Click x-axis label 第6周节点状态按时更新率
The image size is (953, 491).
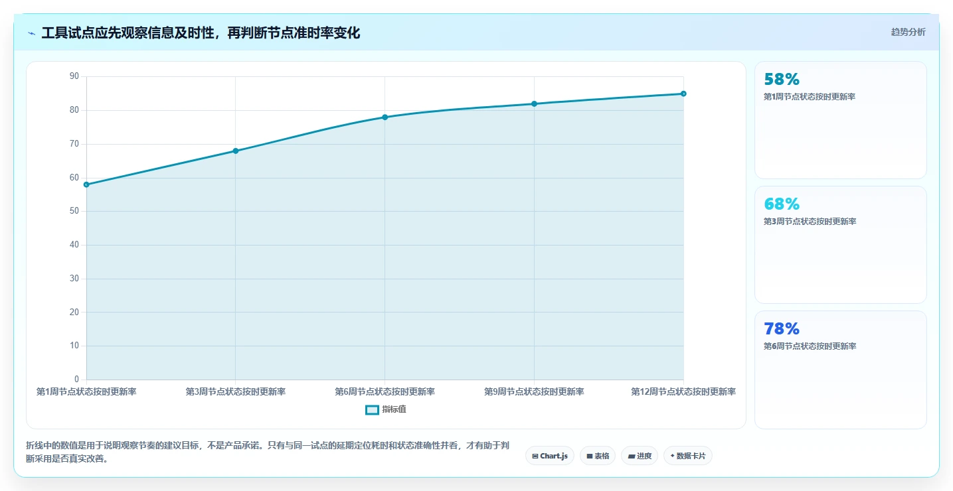coord(385,392)
